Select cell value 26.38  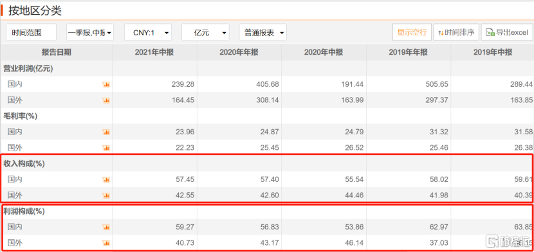click(524, 148)
